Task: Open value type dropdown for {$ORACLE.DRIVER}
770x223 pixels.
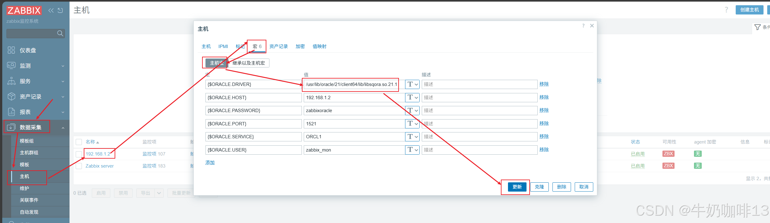Action: [x=412, y=84]
